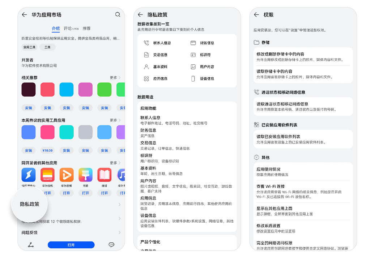This screenshot has height=261, width=371.
Task: Open the comment bubble icon at bottom
Action: coord(111,245)
